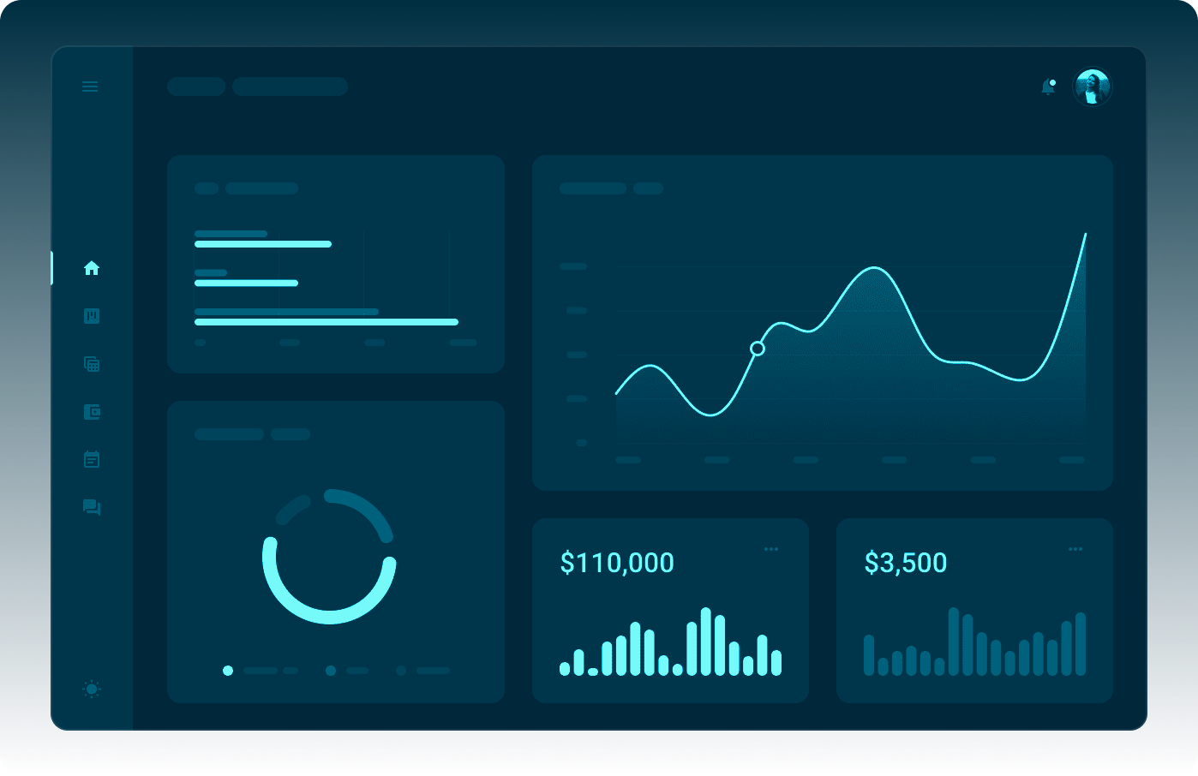The image size is (1198, 776).
Task: Open the chat messages sidebar icon
Action: [x=92, y=508]
